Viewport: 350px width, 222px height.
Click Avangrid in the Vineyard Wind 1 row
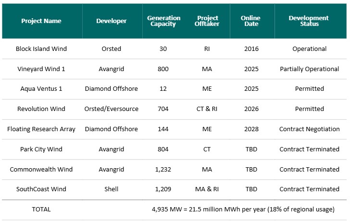[112, 69]
